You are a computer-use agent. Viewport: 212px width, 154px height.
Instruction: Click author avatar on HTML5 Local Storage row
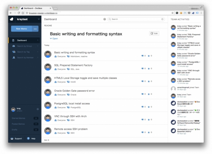48,80
